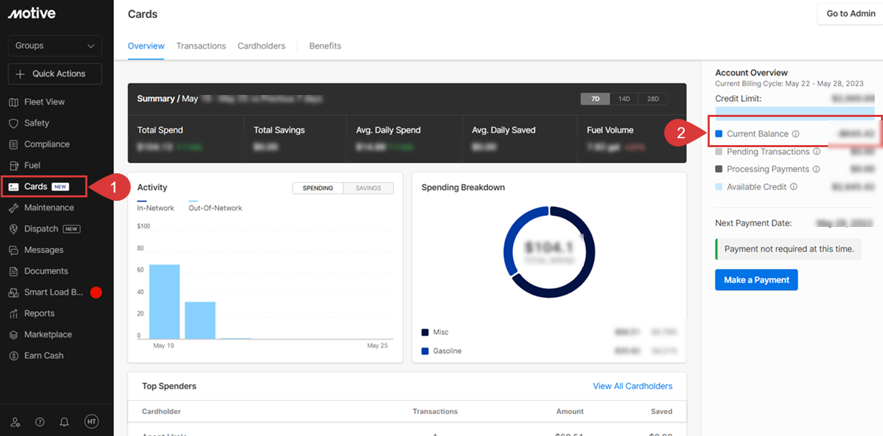Click info icon beside Available Credit
Screen dimensions: 883x436
(794, 187)
